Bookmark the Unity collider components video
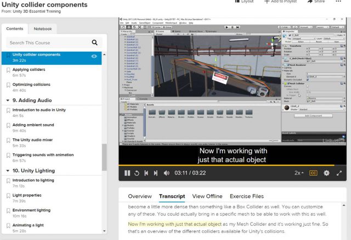 pyautogui.click(x=8, y=55)
